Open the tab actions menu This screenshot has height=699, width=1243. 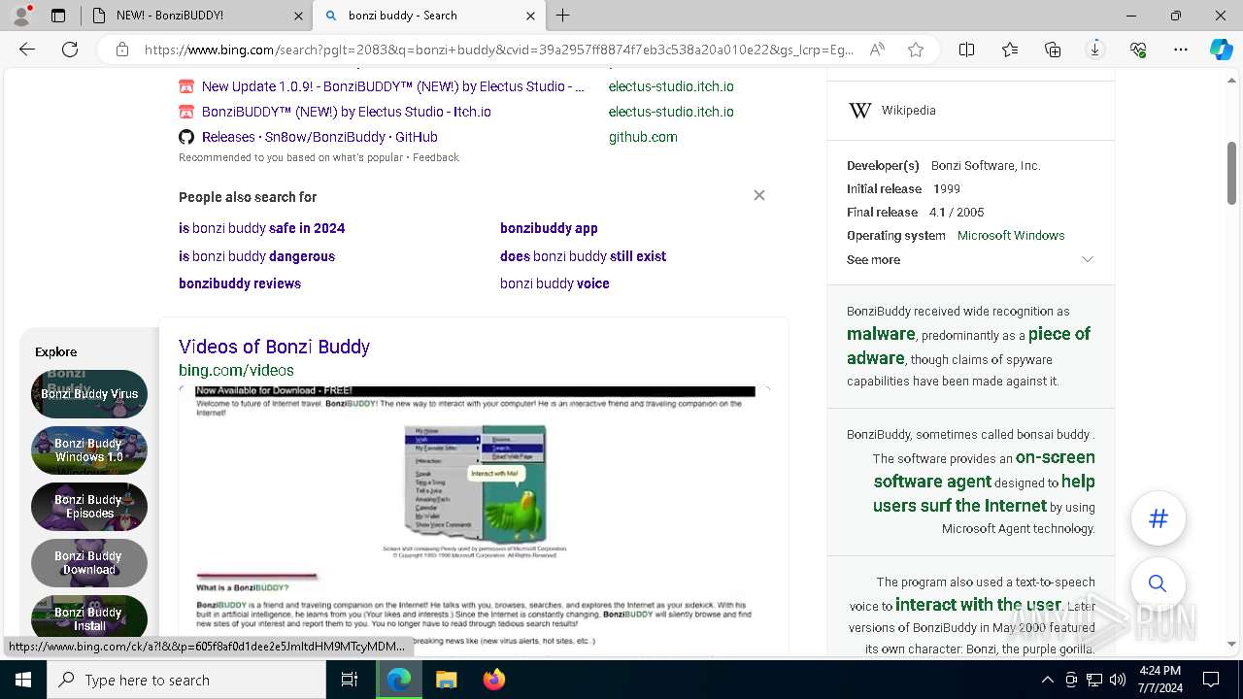point(58,16)
